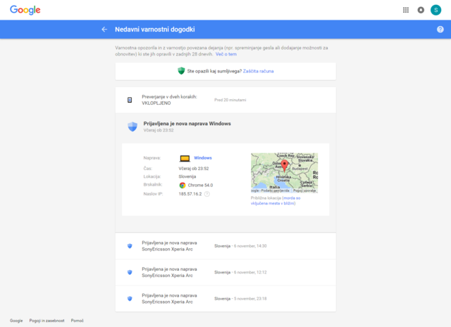Click the 'Pogoji uporabe' map link
451x327 pixels.
(304, 191)
